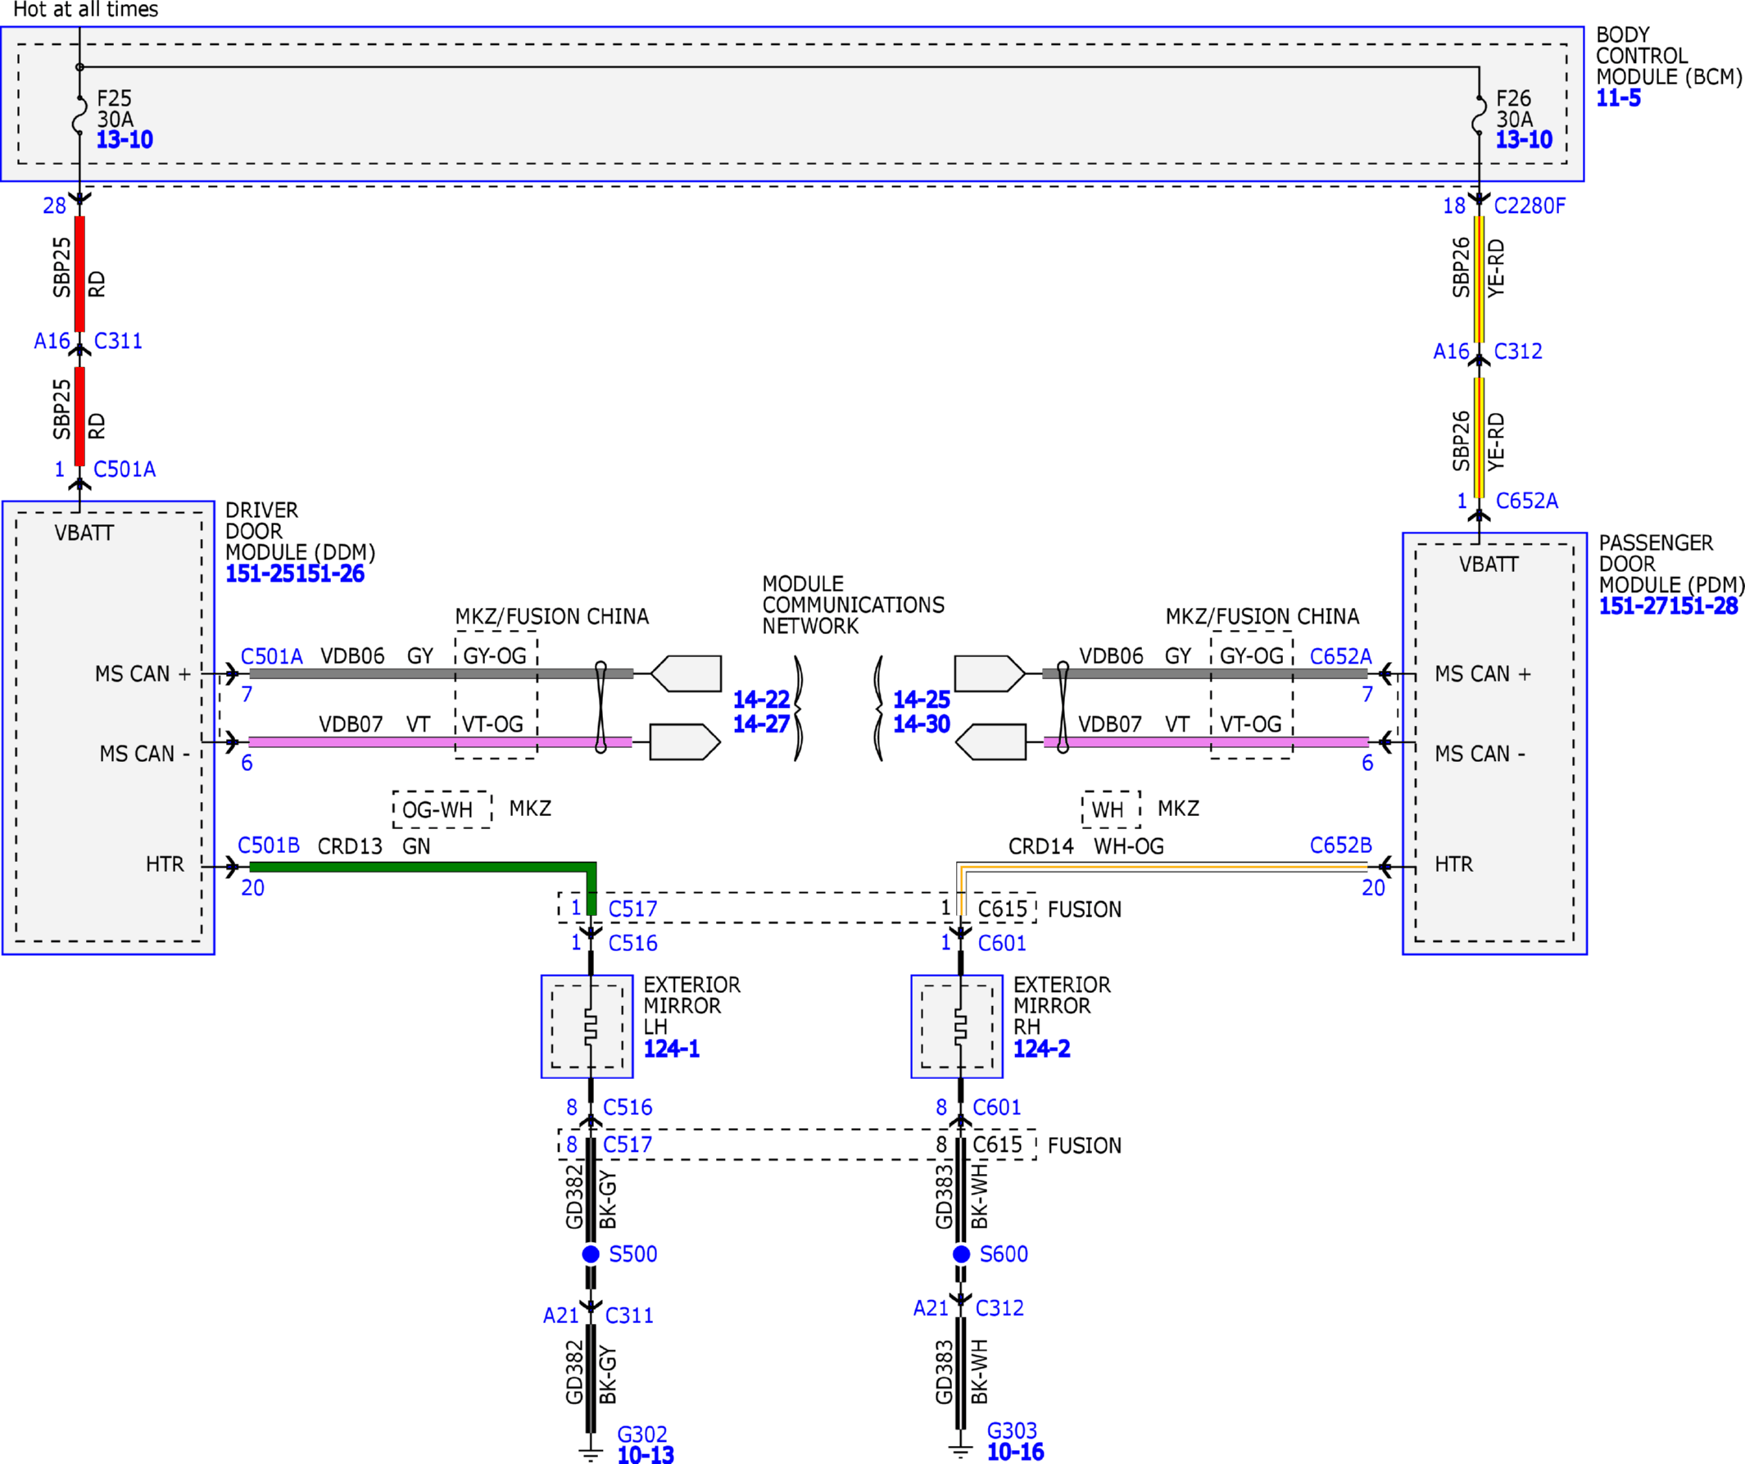Select splice label S600

tap(1004, 1253)
